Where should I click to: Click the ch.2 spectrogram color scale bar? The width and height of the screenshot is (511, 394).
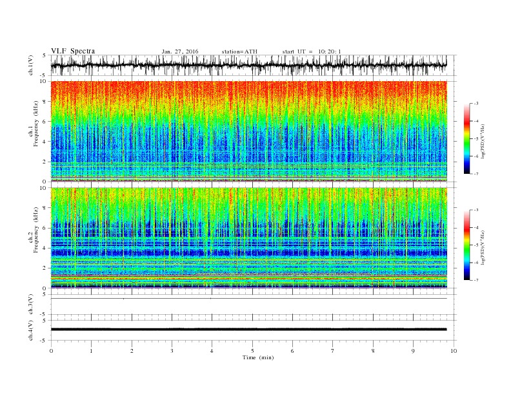(x=467, y=245)
